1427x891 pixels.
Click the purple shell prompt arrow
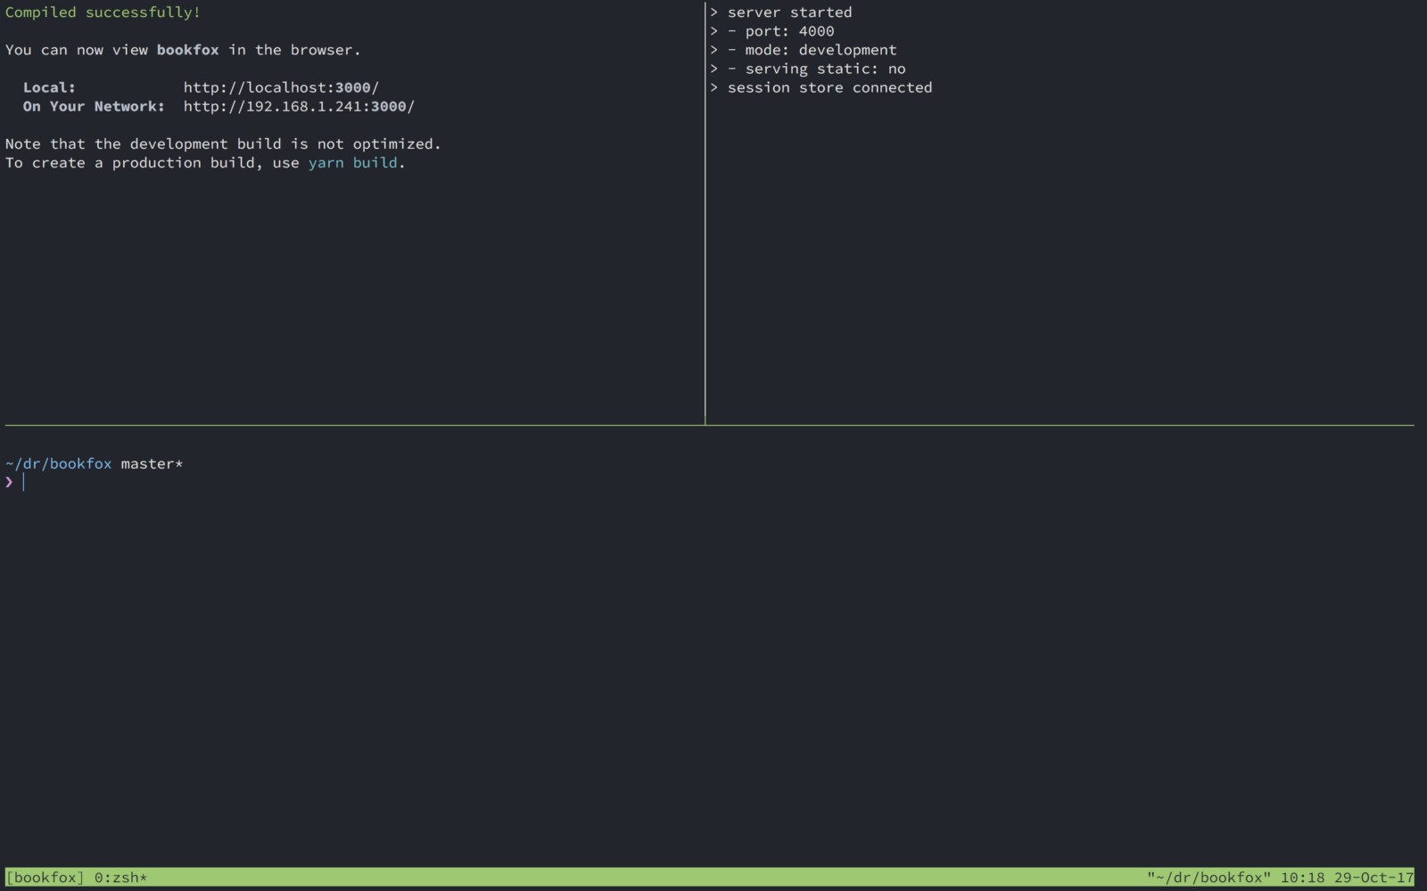(9, 482)
